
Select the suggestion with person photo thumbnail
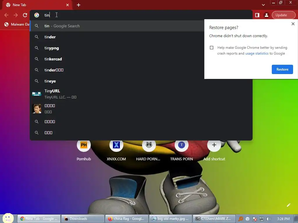coord(141,109)
